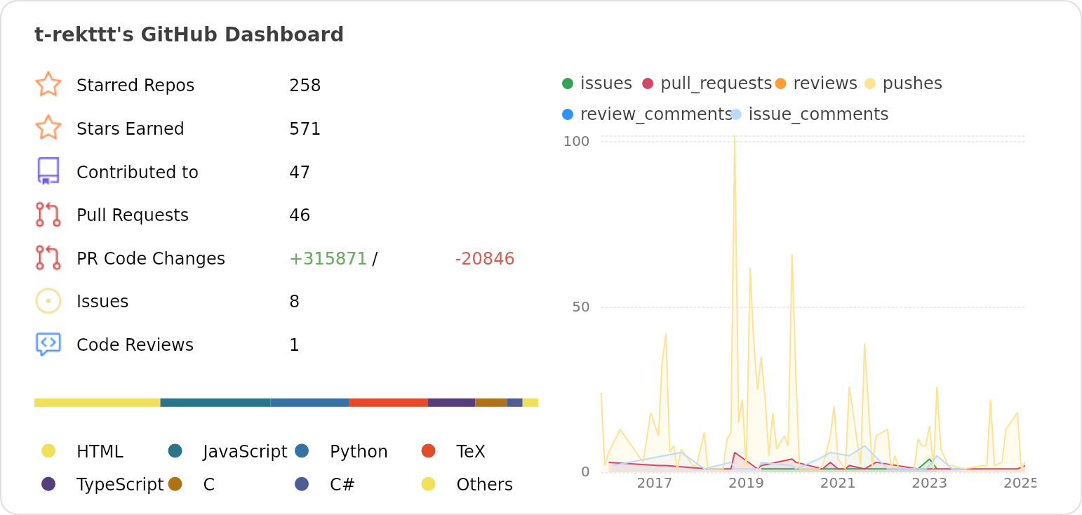Click the red pull_requests legend dot
The height and width of the screenshot is (515, 1082).
coord(648,83)
